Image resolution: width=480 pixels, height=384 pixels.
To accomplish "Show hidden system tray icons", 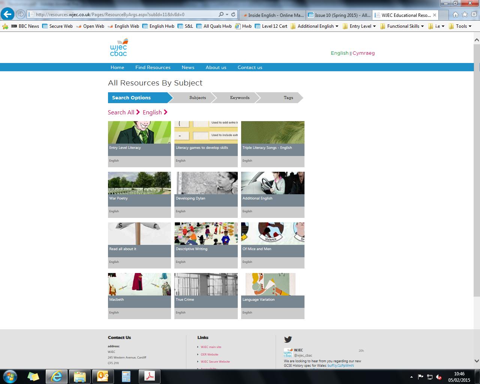I will click(411, 377).
